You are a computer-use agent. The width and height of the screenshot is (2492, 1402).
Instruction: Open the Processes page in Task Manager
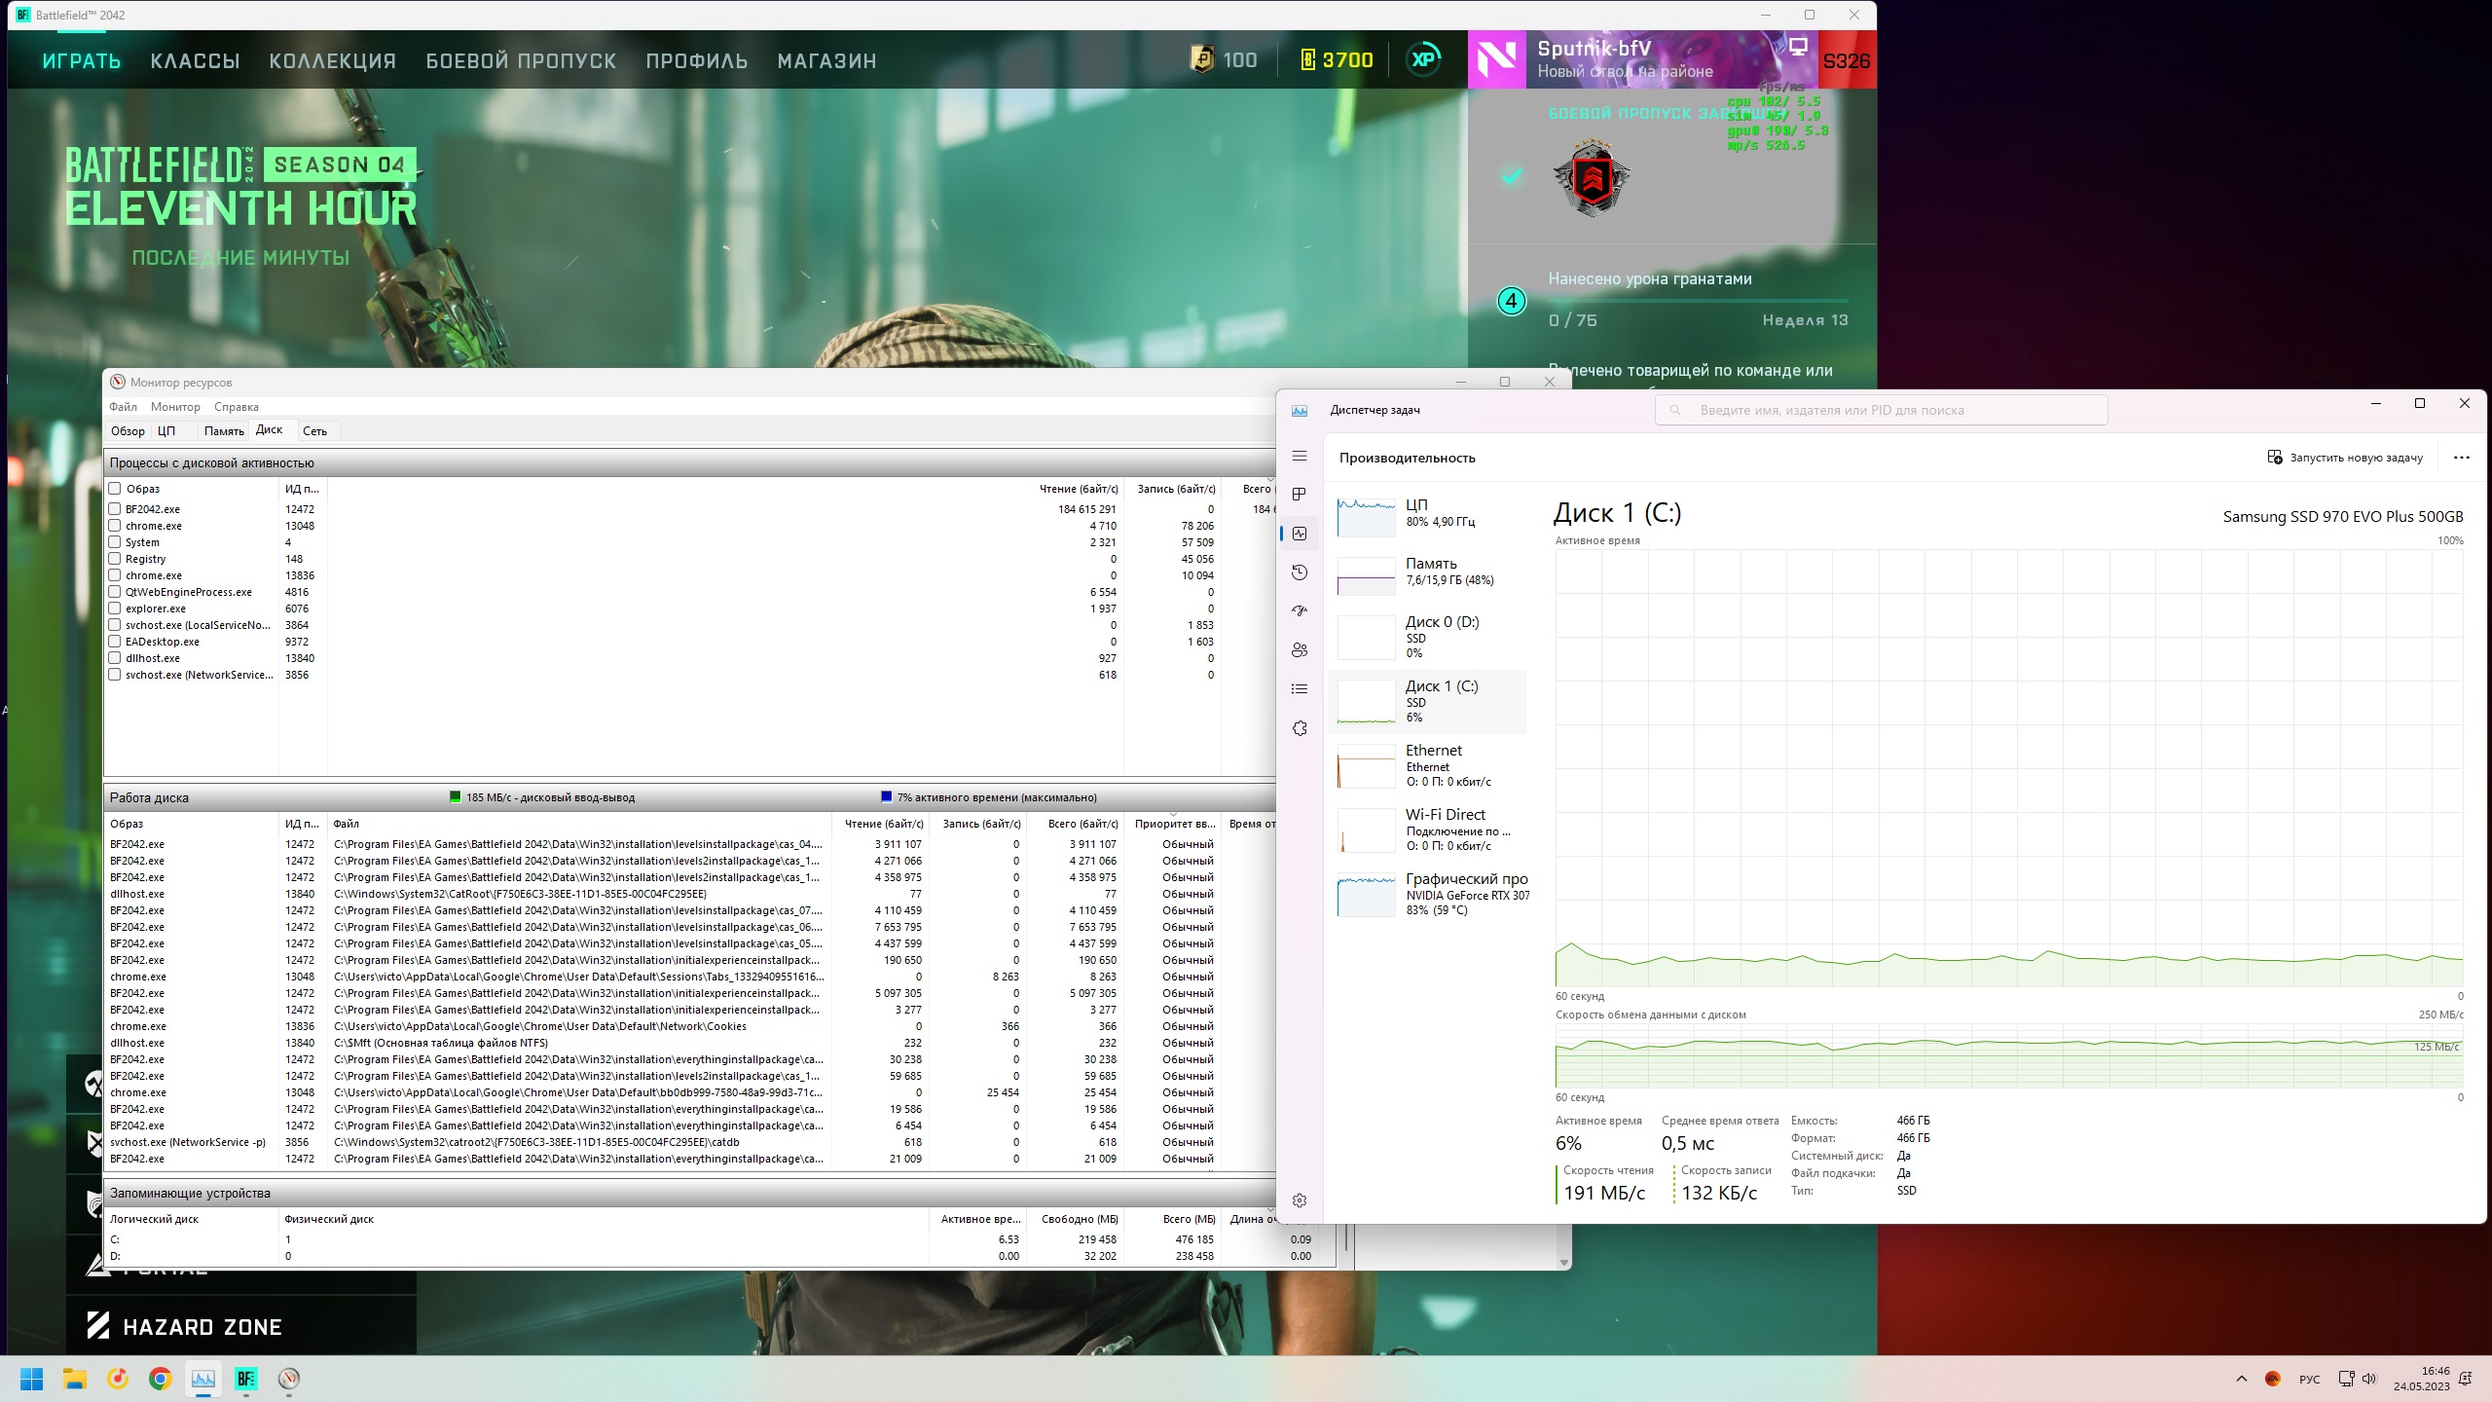tap(1300, 495)
